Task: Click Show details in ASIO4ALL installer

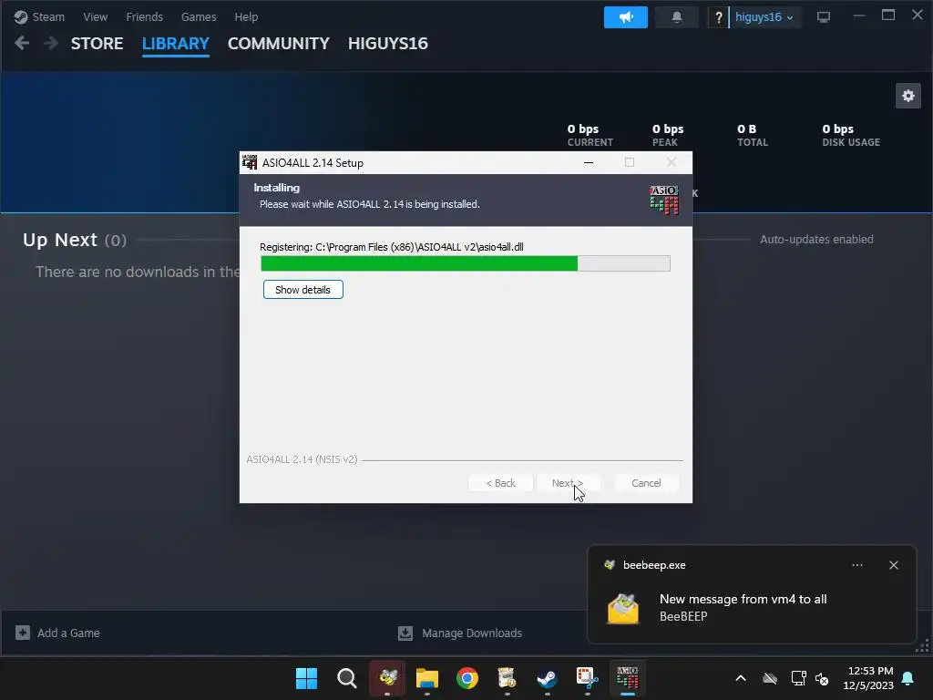Action: pyautogui.click(x=302, y=290)
